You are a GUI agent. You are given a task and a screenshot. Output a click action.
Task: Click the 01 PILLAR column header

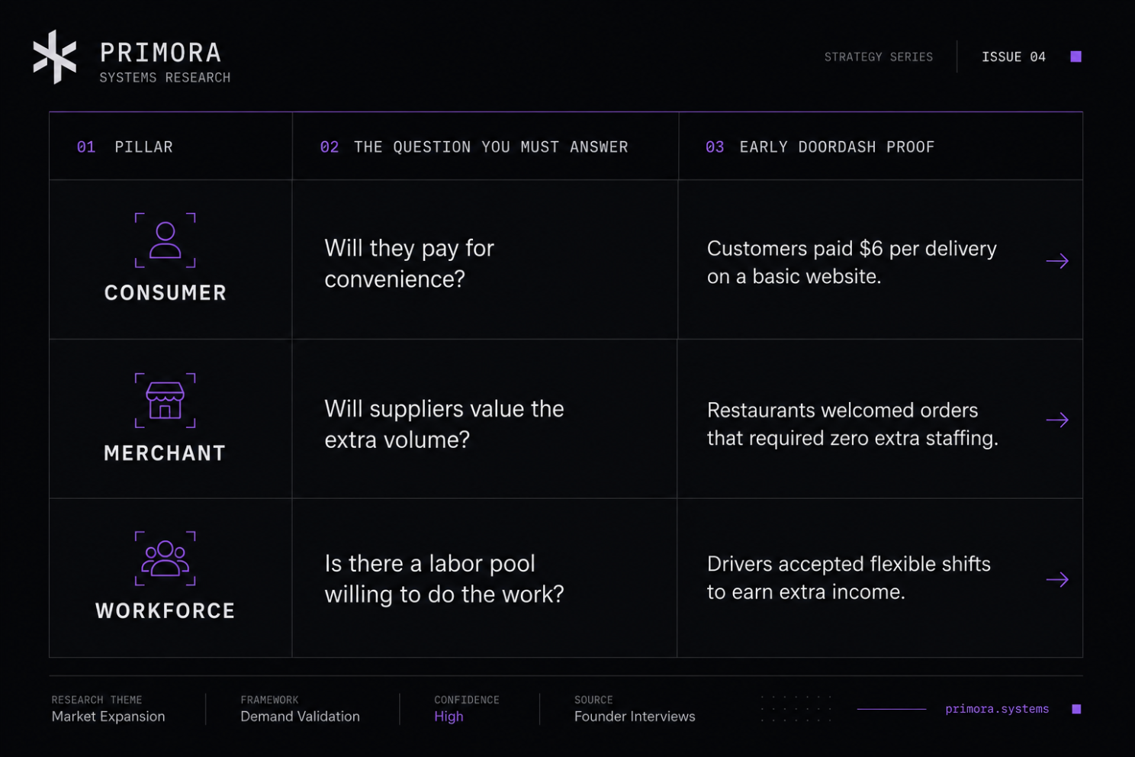point(125,147)
